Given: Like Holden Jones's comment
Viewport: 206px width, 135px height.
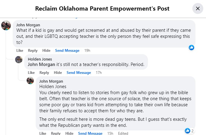Looking at the screenshot, I should (31, 73).
